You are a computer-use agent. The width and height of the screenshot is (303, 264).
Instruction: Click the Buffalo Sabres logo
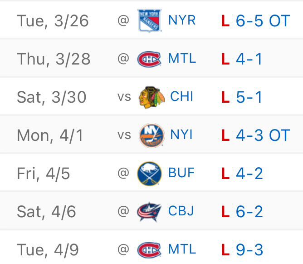click(149, 173)
